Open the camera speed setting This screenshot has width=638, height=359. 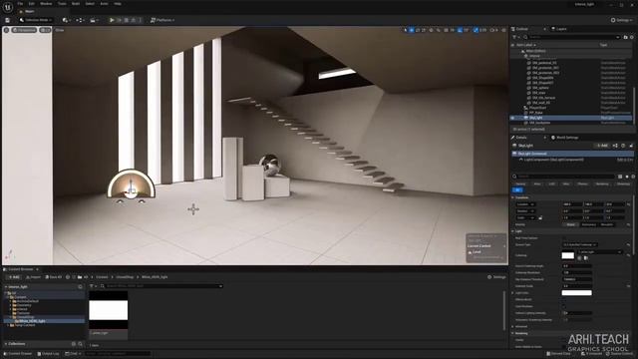coord(493,30)
